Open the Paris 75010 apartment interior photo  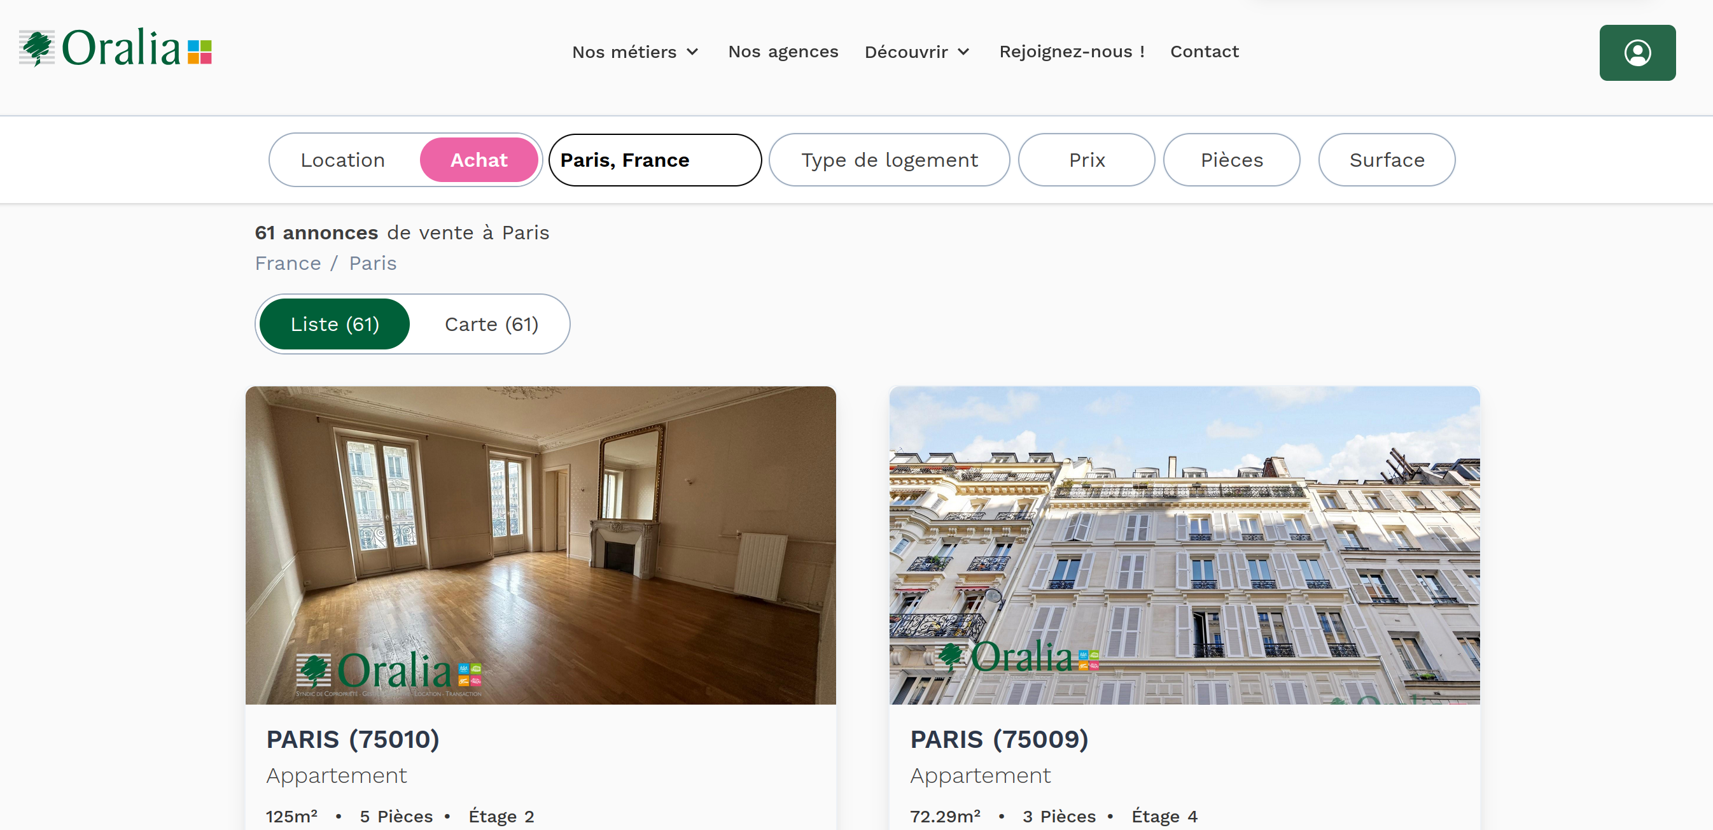tap(540, 545)
